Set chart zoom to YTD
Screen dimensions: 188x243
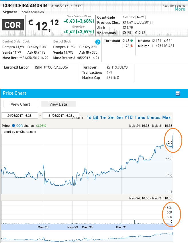pos(129,117)
